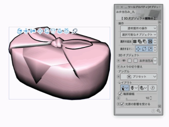Close the tool property panel
The image size is (169, 127).
coord(122,7)
